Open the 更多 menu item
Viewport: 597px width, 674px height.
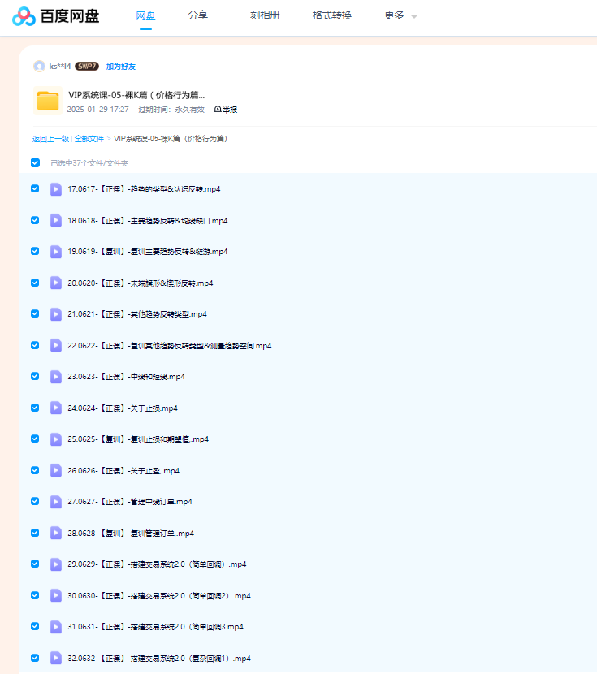pos(394,15)
